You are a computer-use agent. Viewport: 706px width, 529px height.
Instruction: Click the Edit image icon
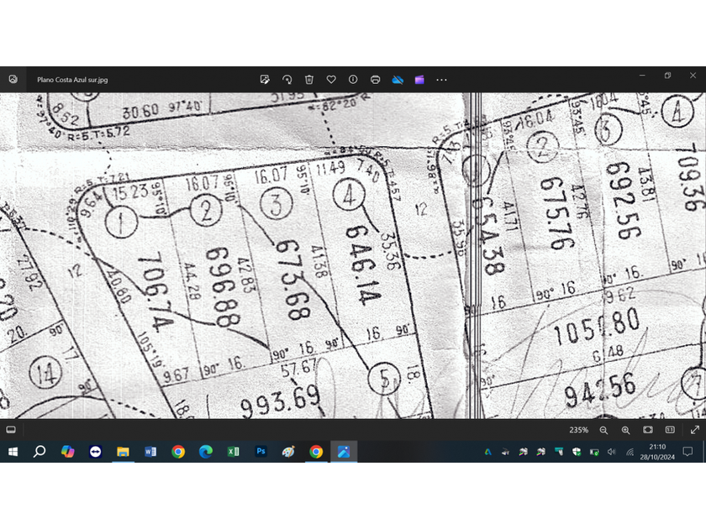(x=265, y=80)
